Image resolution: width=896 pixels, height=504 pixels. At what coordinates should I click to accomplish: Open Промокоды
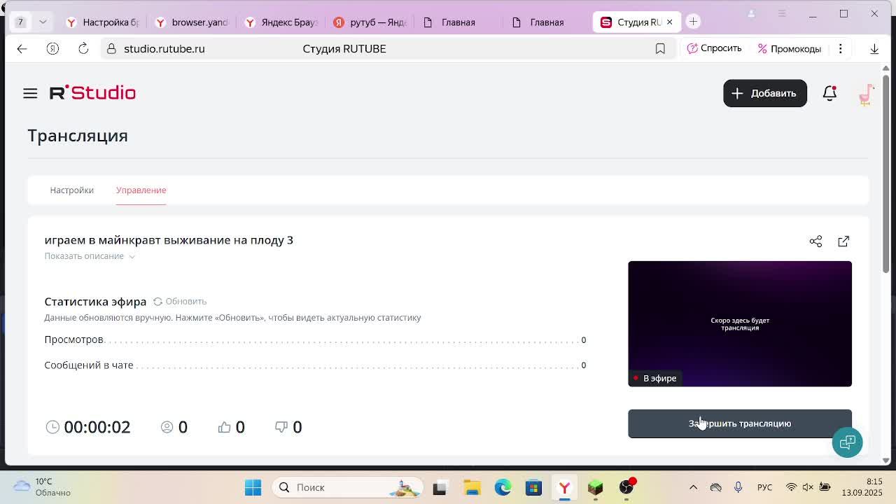pos(789,48)
